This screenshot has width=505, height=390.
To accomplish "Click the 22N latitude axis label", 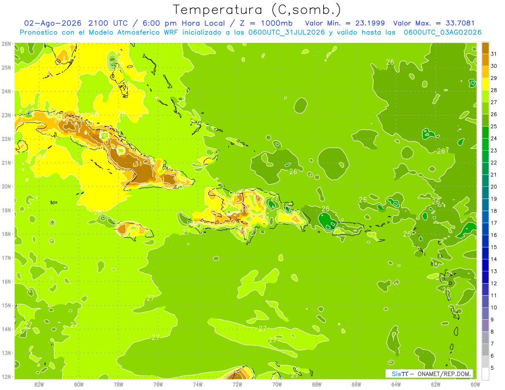I will (x=6, y=139).
